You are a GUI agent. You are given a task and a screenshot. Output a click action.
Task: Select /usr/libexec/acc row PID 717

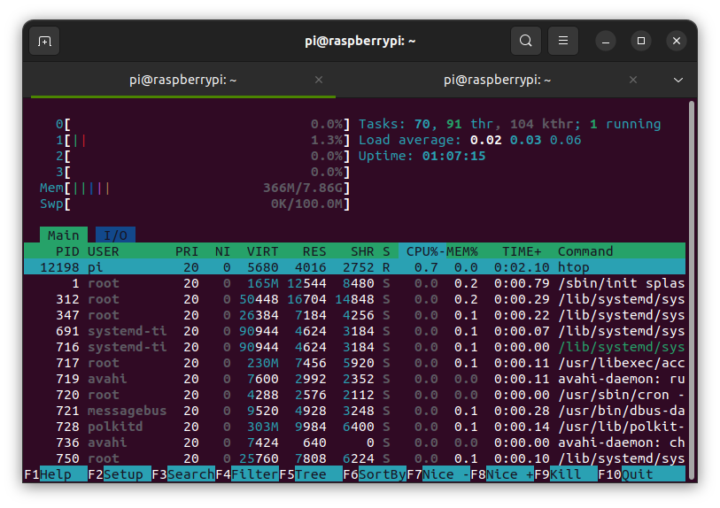(x=354, y=363)
